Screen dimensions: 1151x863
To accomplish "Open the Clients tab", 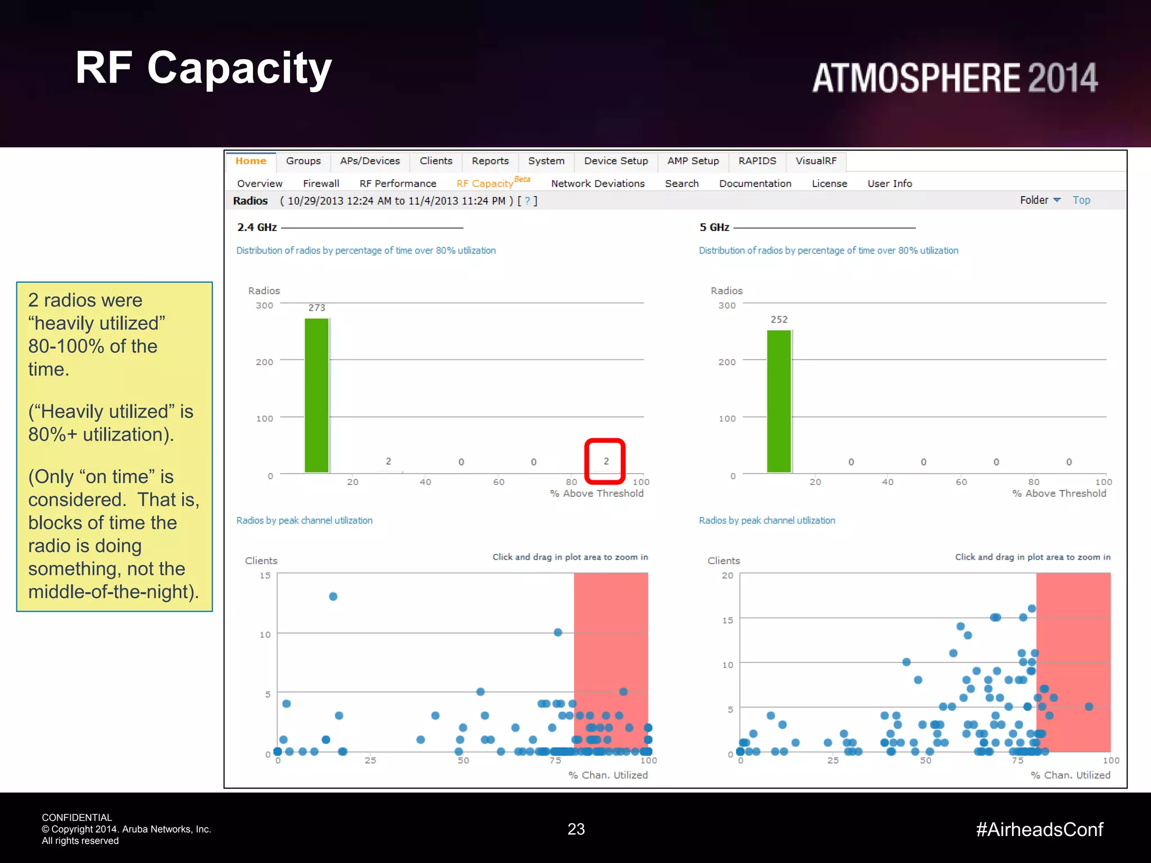I will (x=436, y=161).
